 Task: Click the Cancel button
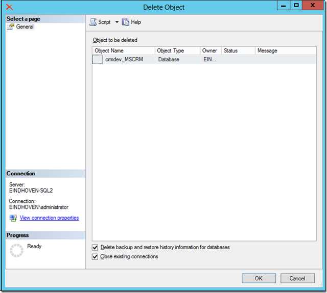[x=297, y=278]
